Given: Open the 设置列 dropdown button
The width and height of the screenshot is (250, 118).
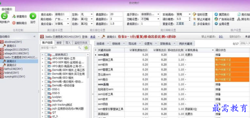Looking at the screenshot, I should pos(150,44).
